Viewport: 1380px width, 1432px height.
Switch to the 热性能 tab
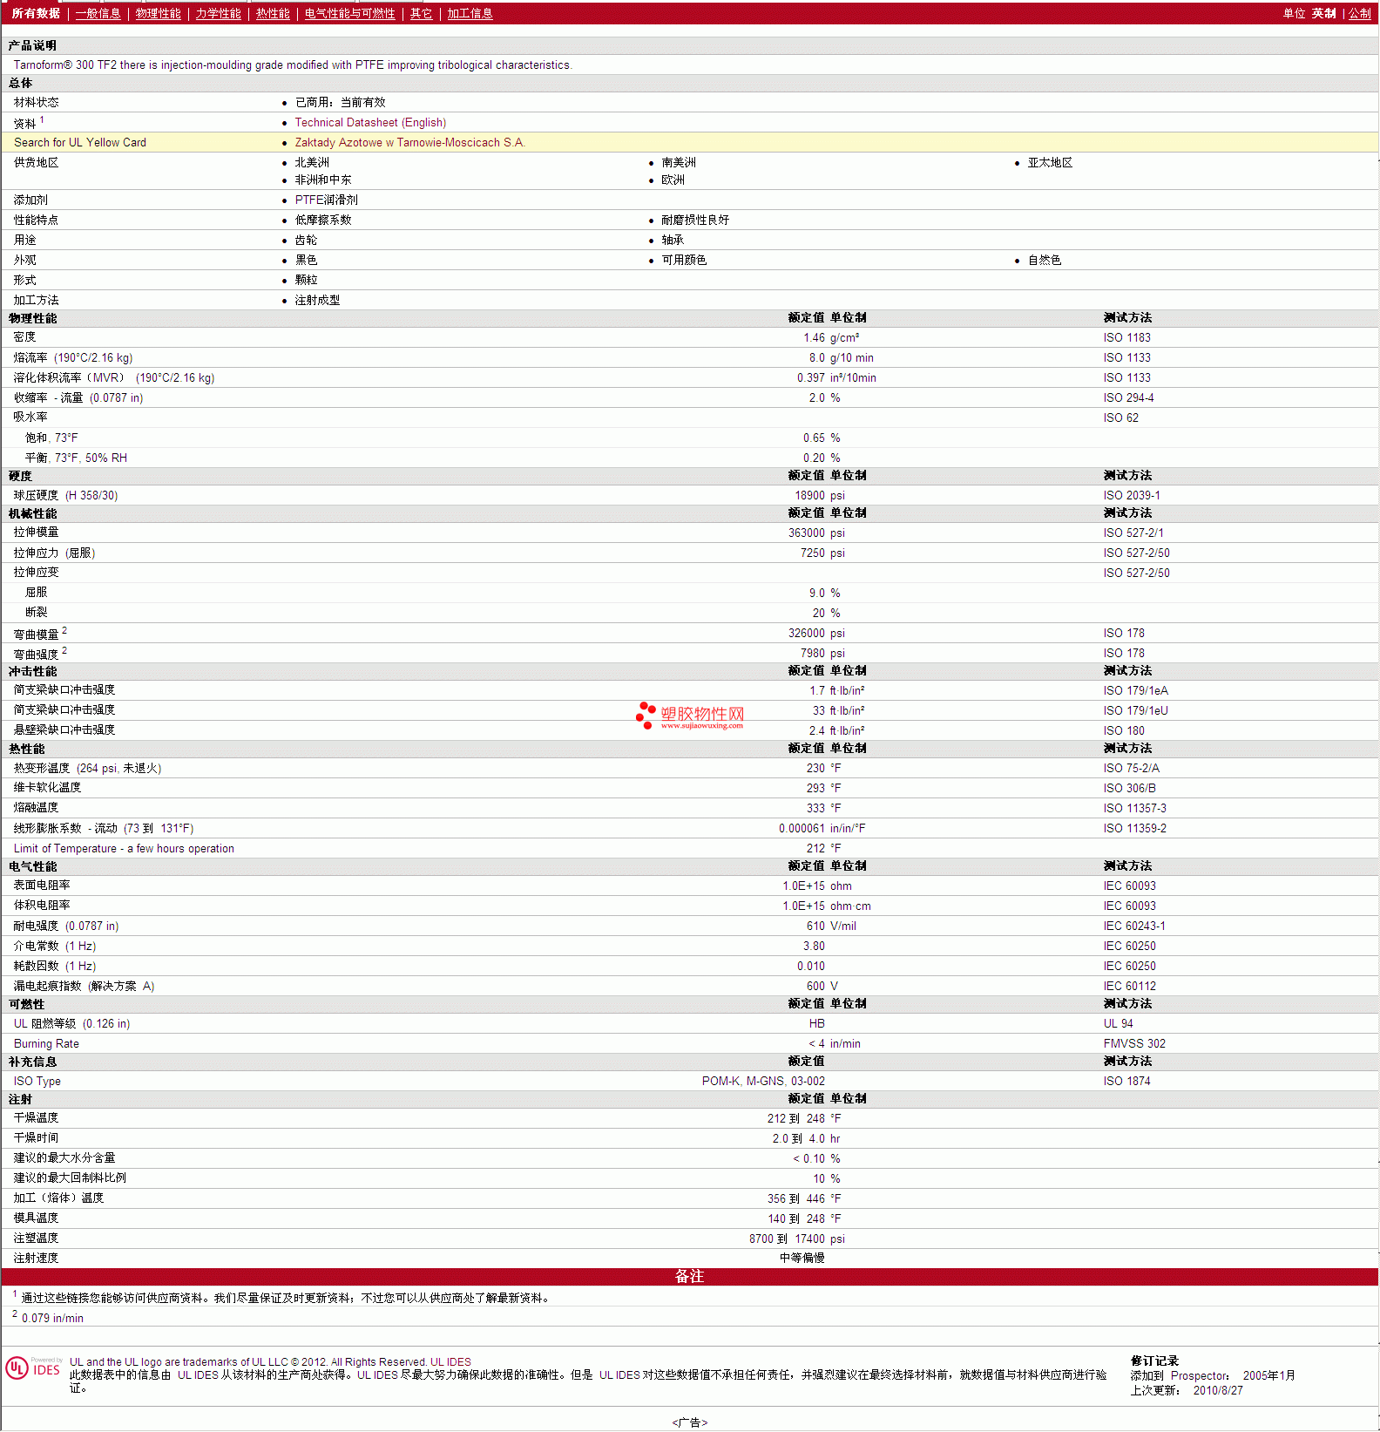coord(273,13)
